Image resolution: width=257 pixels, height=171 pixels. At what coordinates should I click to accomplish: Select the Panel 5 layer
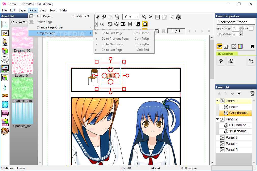(x=234, y=150)
